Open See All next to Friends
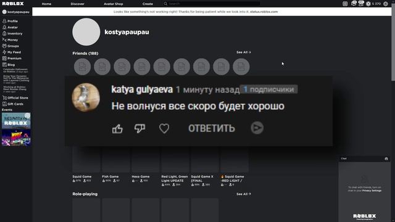 pos(244,52)
